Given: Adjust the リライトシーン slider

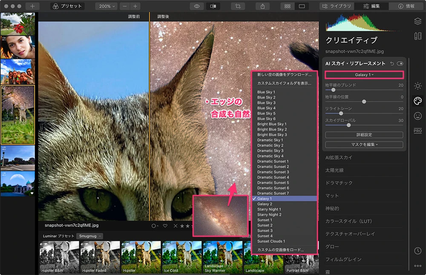Looking at the screenshot, I should coord(341,113).
